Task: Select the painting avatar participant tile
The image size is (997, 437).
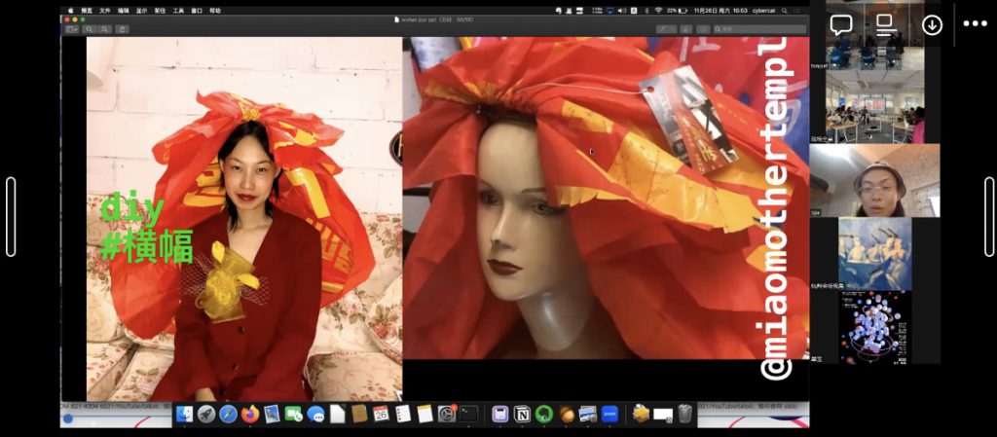Action: click(x=875, y=253)
